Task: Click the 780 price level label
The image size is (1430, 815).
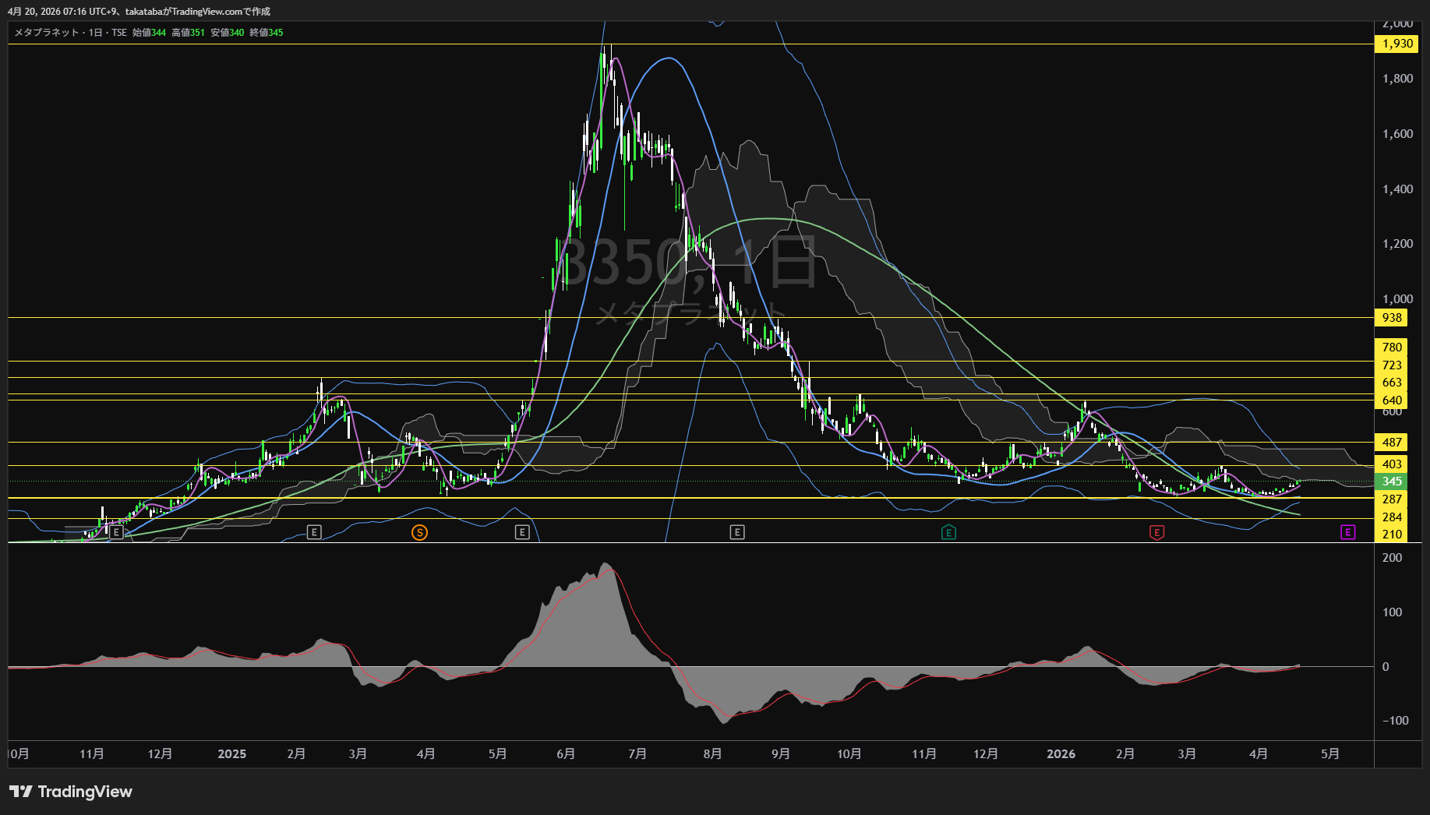Action: (x=1392, y=347)
